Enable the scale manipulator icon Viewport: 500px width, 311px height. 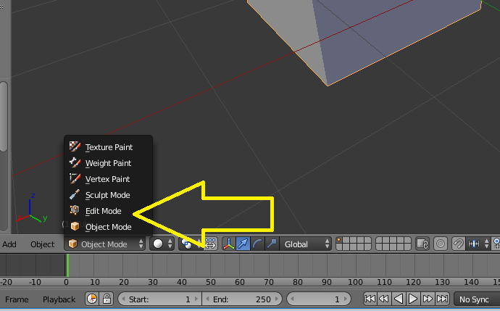pyautogui.click(x=272, y=244)
